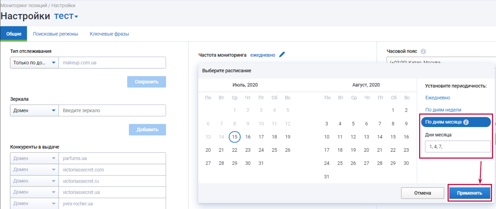This screenshot has height=209, width=496.
Task: Choose the Ежедневно periodicity option
Action: coord(437,98)
